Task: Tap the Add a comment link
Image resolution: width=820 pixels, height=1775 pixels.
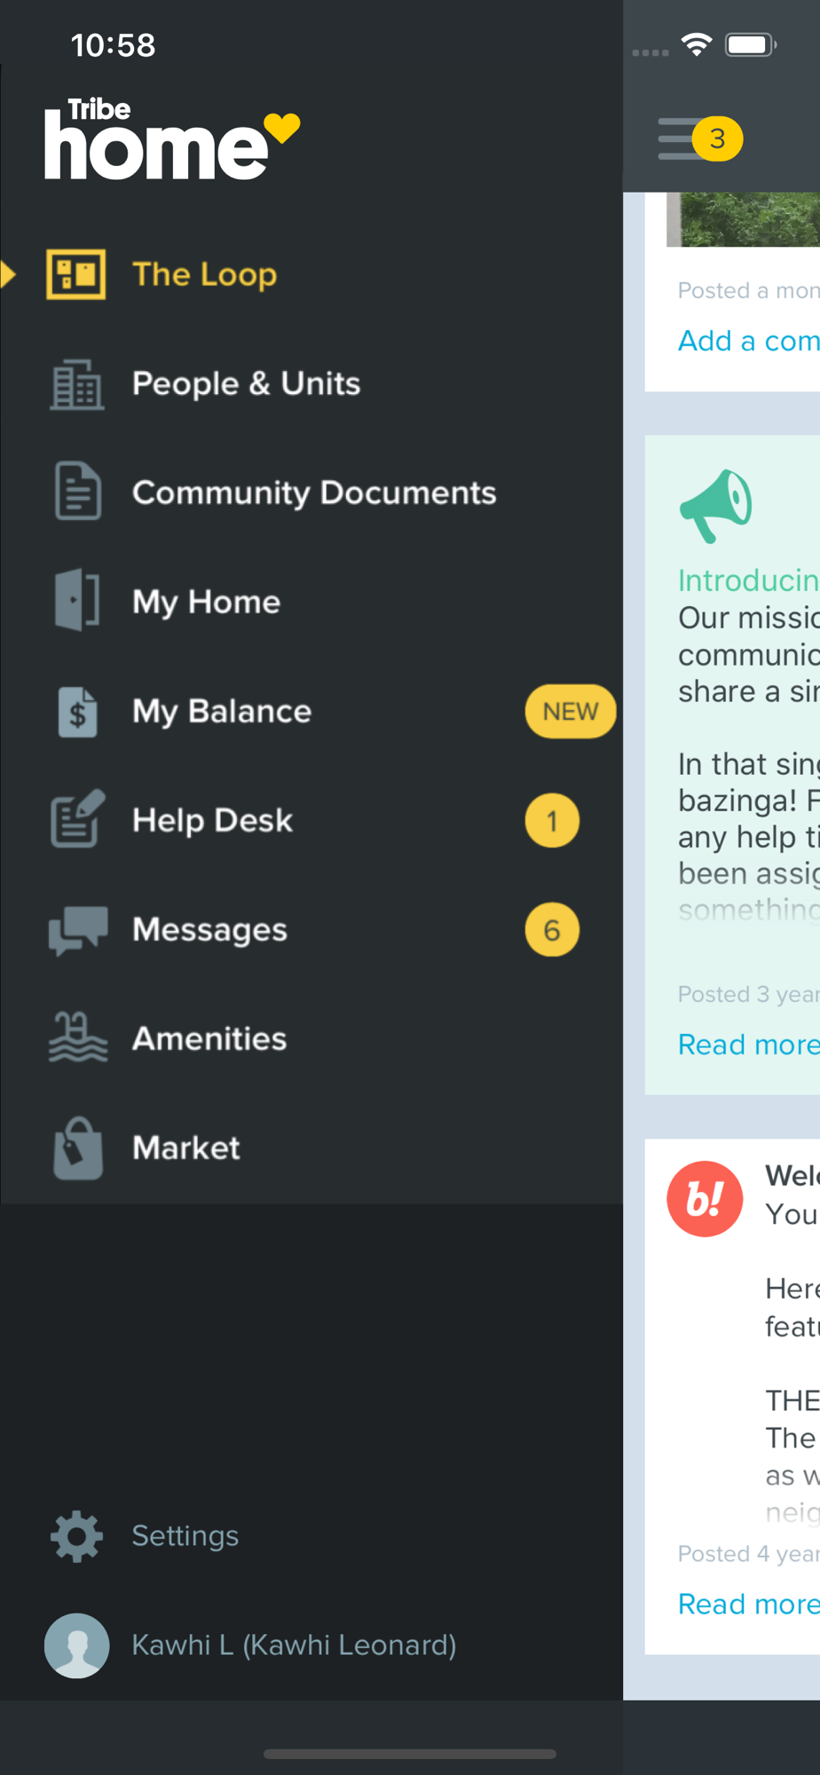Action: click(x=749, y=341)
